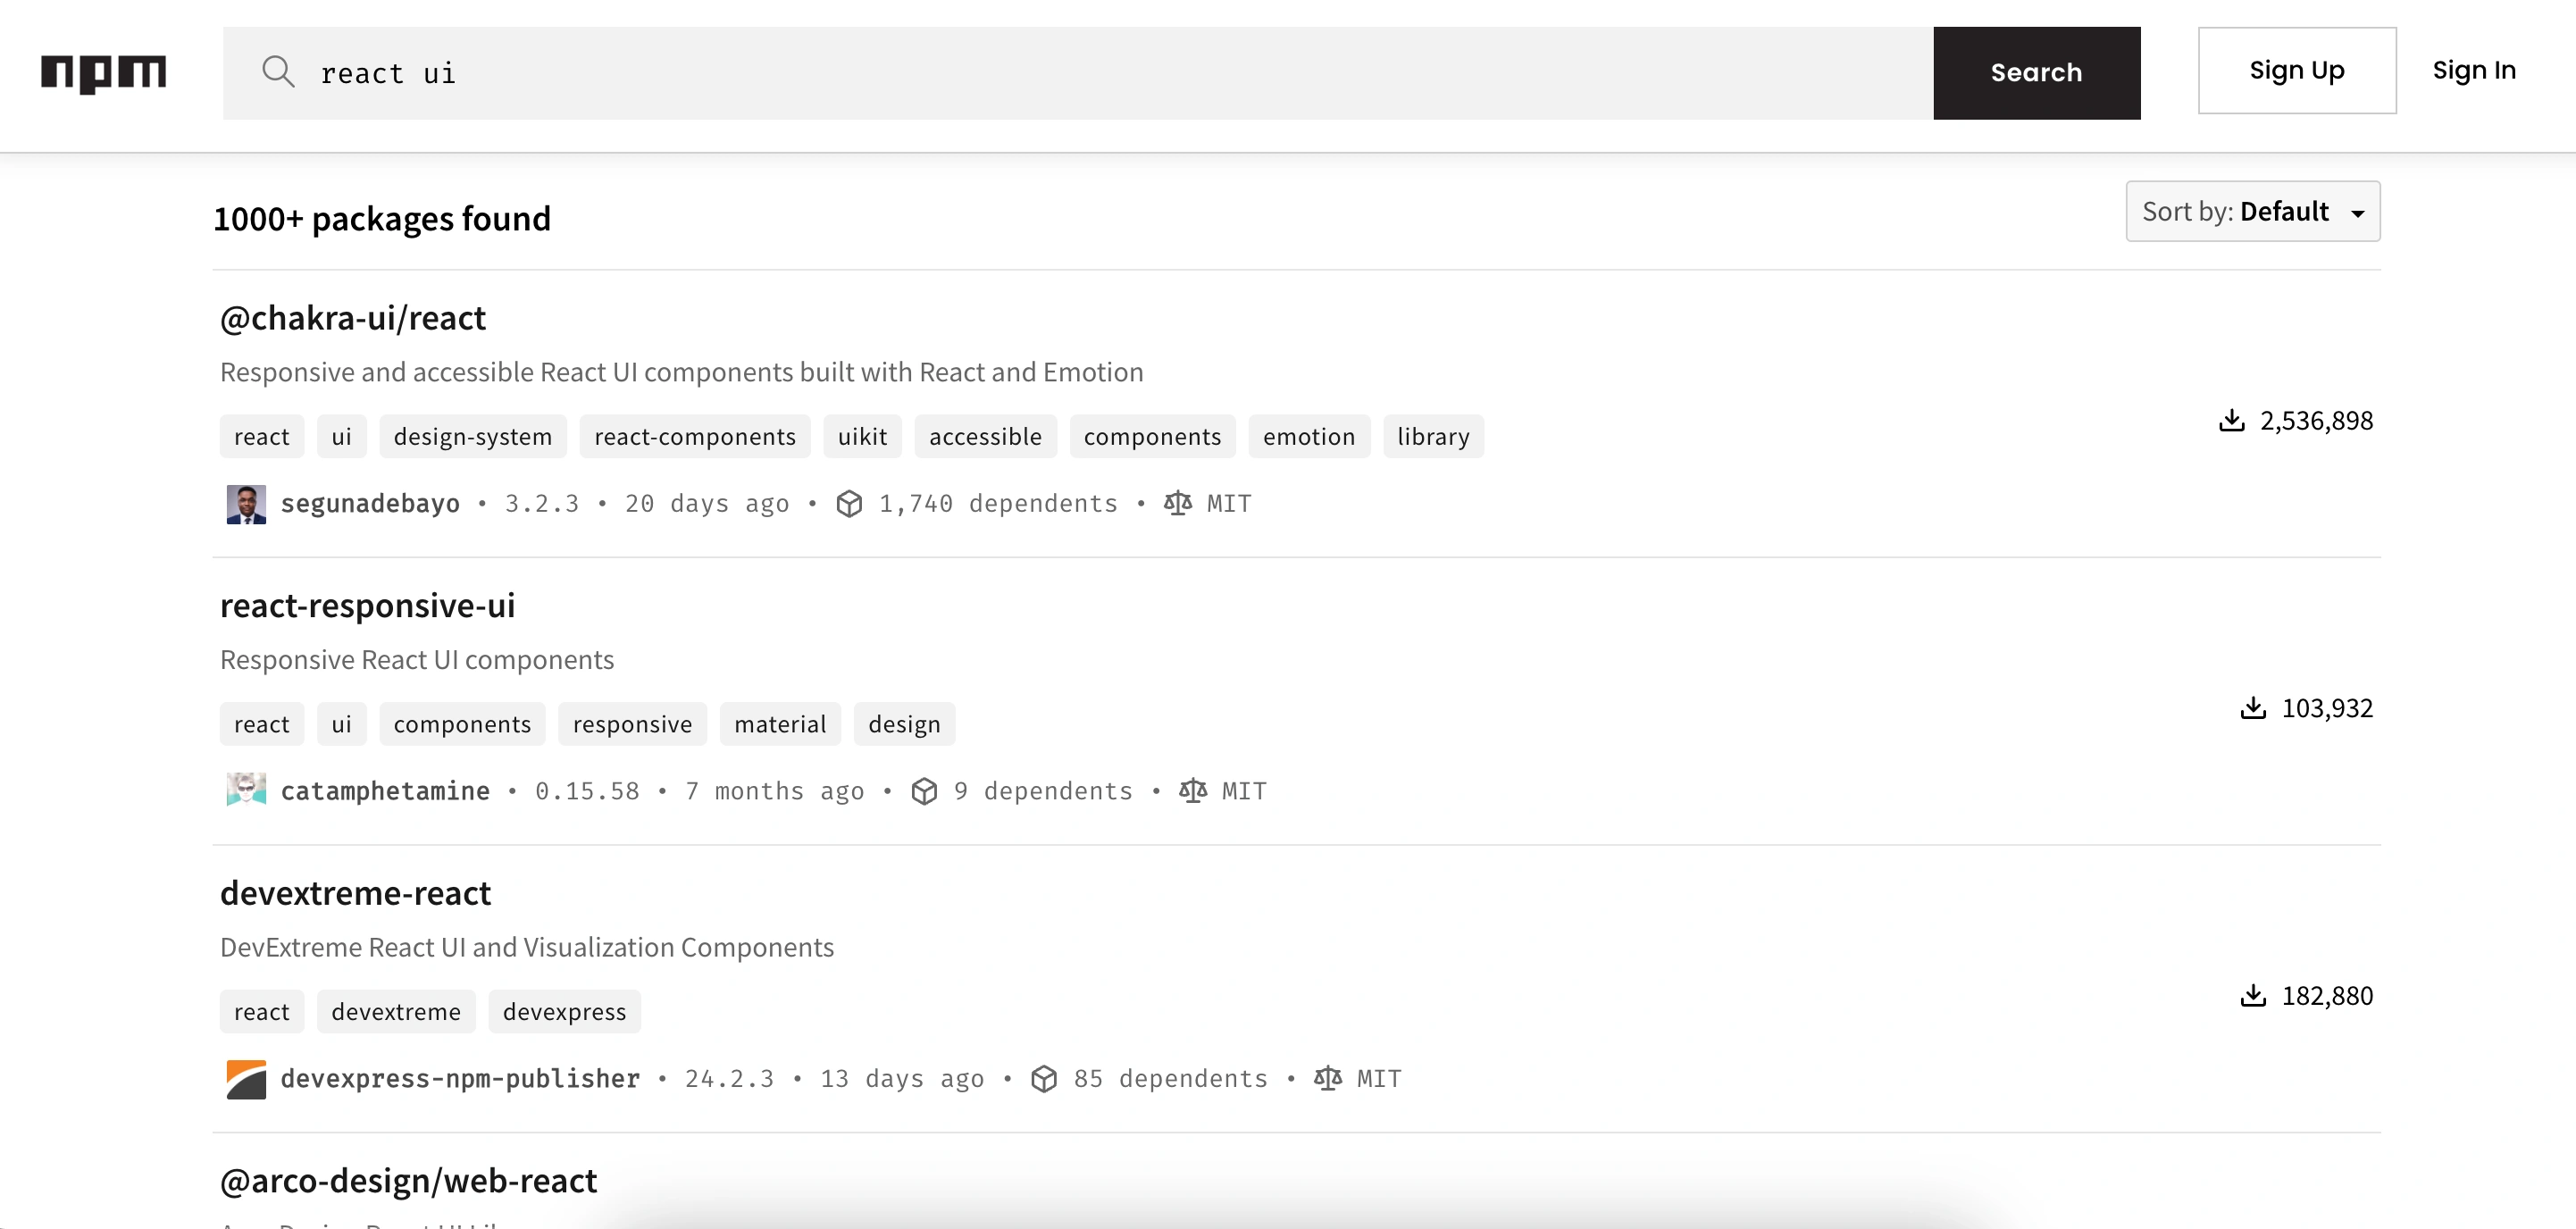Click the license scale icon for react-responsive-ui
This screenshot has width=2576, height=1229.
pyautogui.click(x=1192, y=789)
